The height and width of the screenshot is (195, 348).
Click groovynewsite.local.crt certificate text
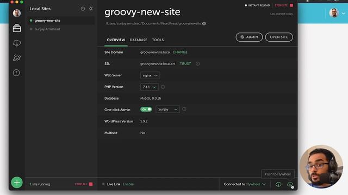pos(158,64)
